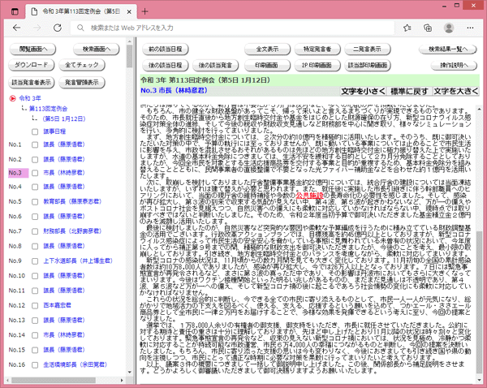The height and width of the screenshot is (388, 487).
Task: Open the Collections icon in the toolbar
Action: (428, 28)
